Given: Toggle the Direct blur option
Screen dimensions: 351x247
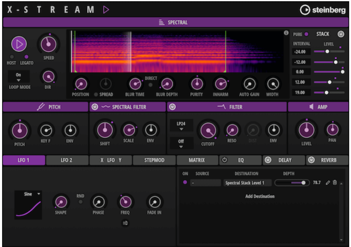Looking at the screenshot, I should [x=150, y=85].
